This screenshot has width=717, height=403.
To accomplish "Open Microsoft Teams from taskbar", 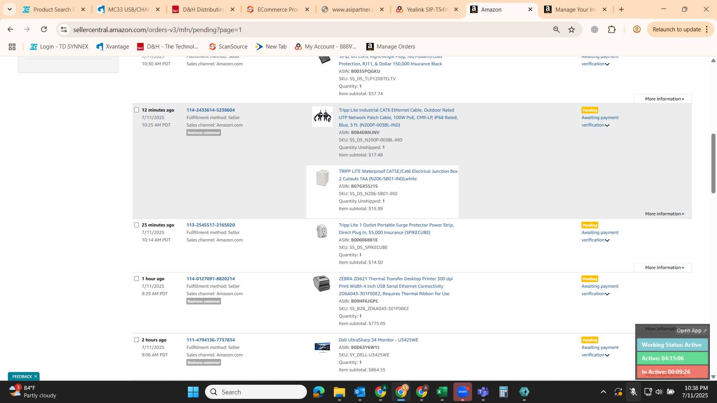I will [483, 392].
